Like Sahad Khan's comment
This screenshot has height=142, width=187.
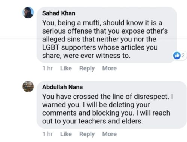[66, 68]
